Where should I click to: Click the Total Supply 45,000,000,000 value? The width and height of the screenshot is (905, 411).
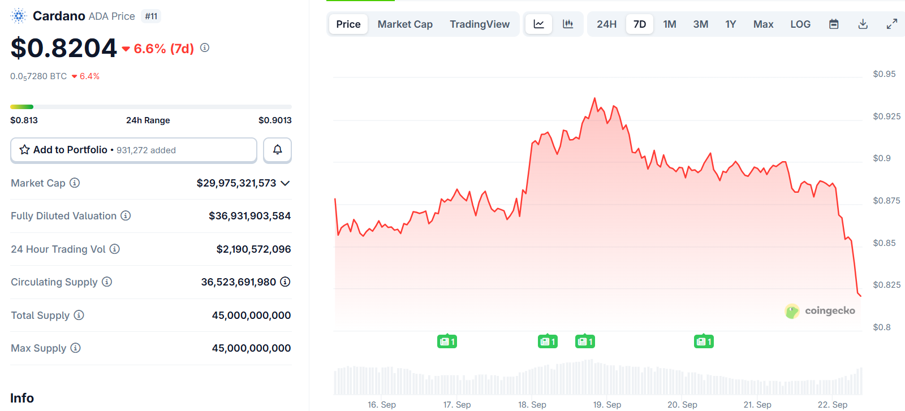pos(251,315)
